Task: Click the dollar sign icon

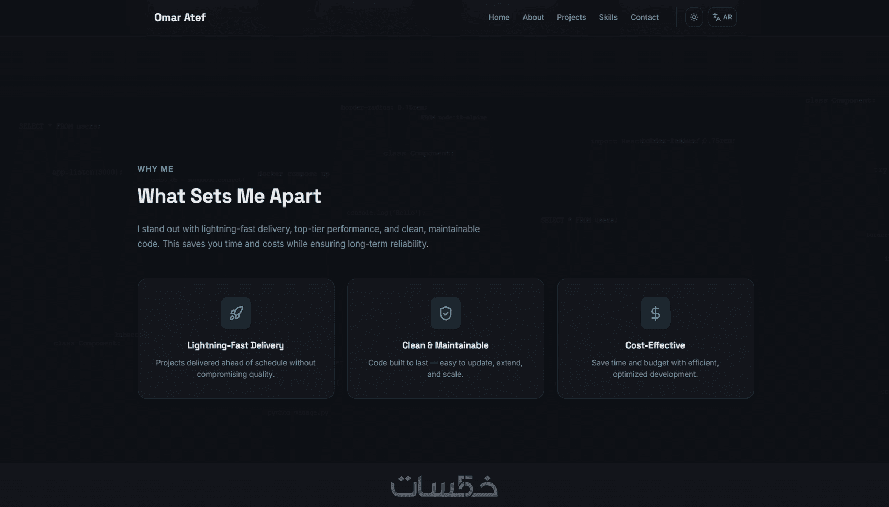Action: pos(655,313)
